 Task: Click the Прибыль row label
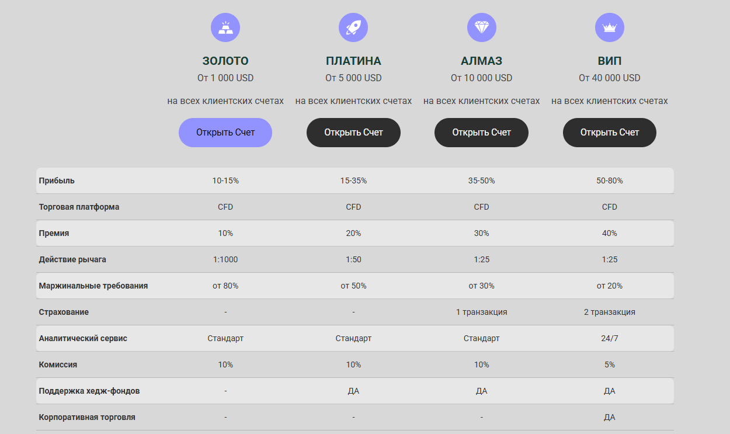pyautogui.click(x=57, y=180)
